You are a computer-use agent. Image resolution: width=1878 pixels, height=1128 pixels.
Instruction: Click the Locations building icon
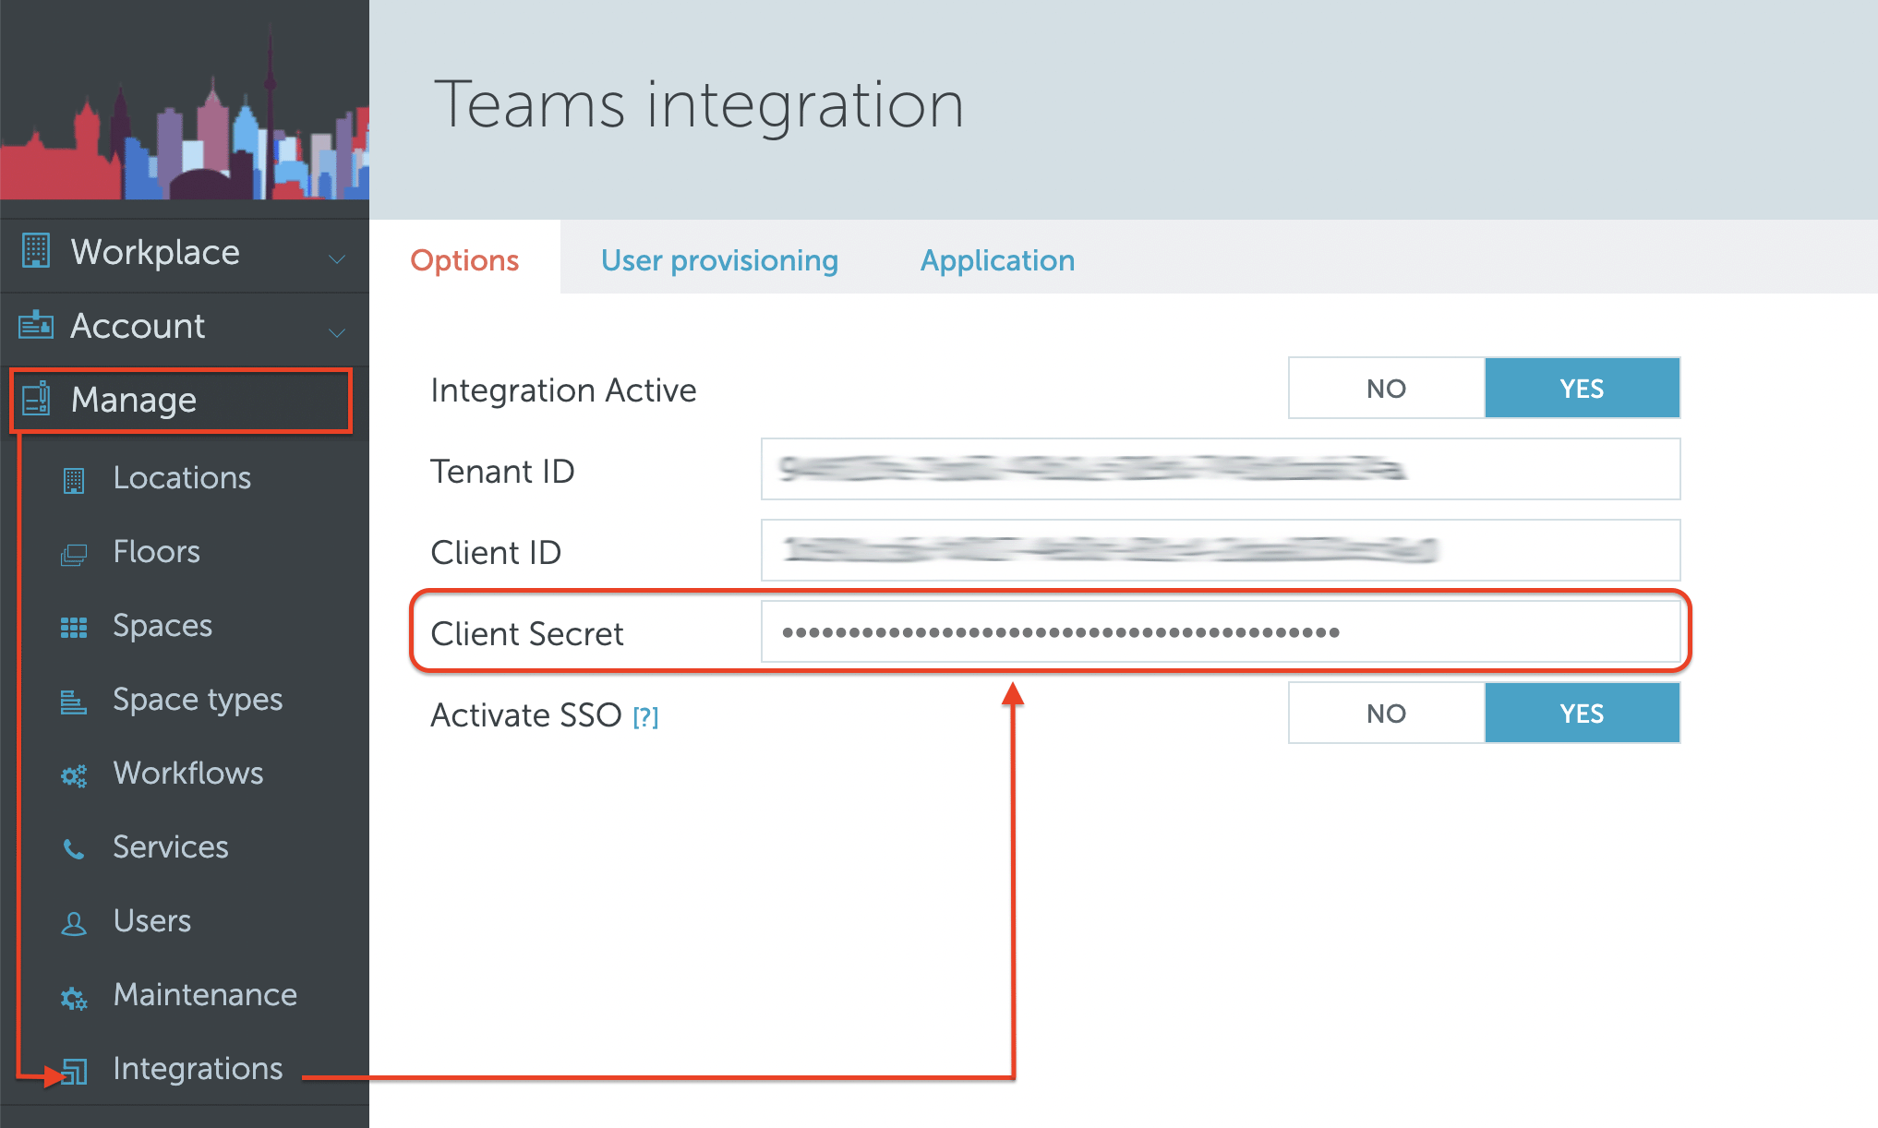point(74,480)
